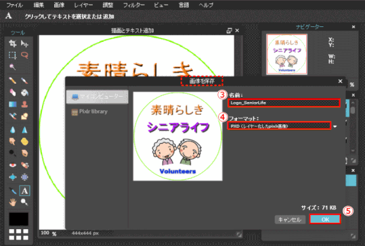Close the 画像を保存 dialog
Viewport: 365px width, 246px height.
tap(340, 81)
